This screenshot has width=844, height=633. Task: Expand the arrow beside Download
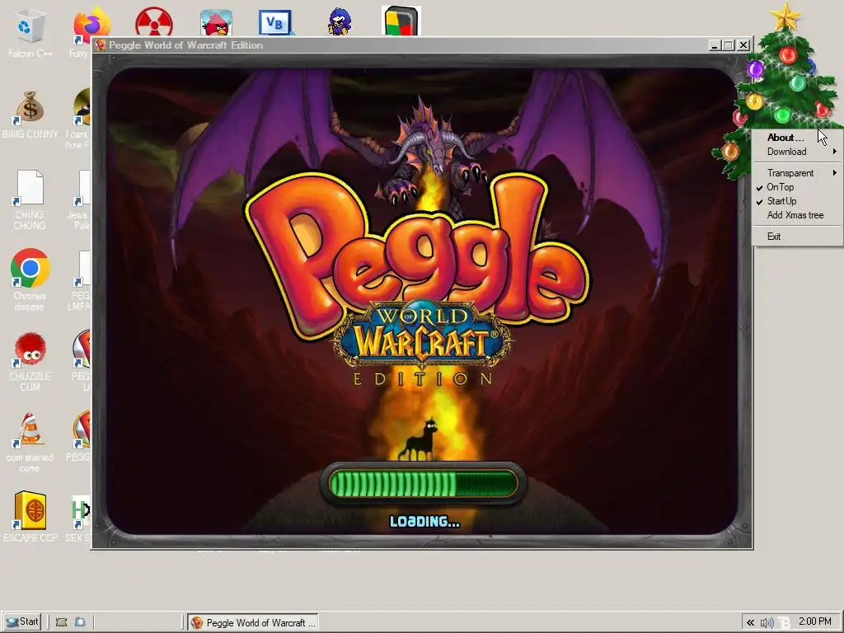coord(834,152)
